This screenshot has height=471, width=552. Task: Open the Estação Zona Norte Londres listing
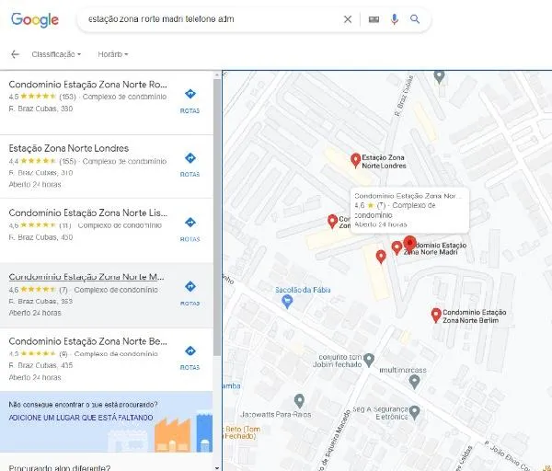click(69, 148)
